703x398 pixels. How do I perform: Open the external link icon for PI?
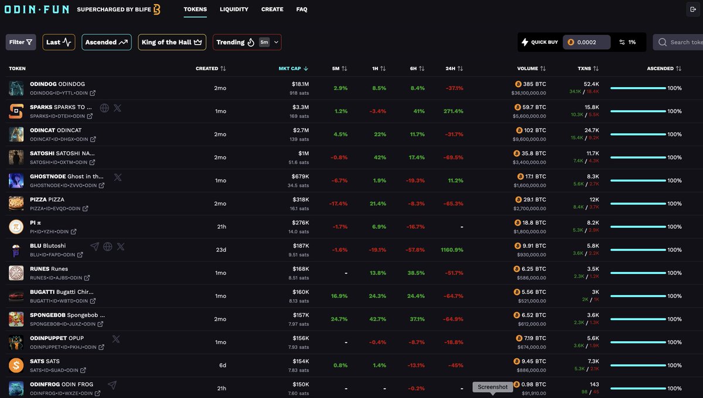coord(73,232)
